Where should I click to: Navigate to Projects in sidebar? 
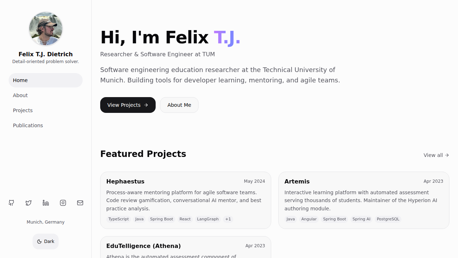coord(23,110)
